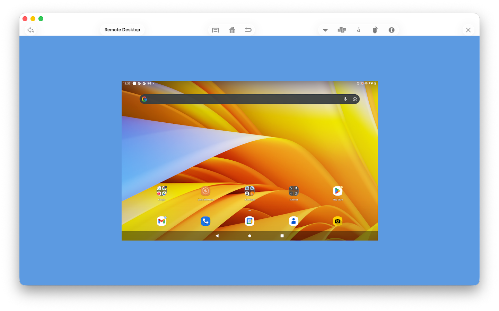
Task: Open the Google apps folder
Action: [x=161, y=191]
